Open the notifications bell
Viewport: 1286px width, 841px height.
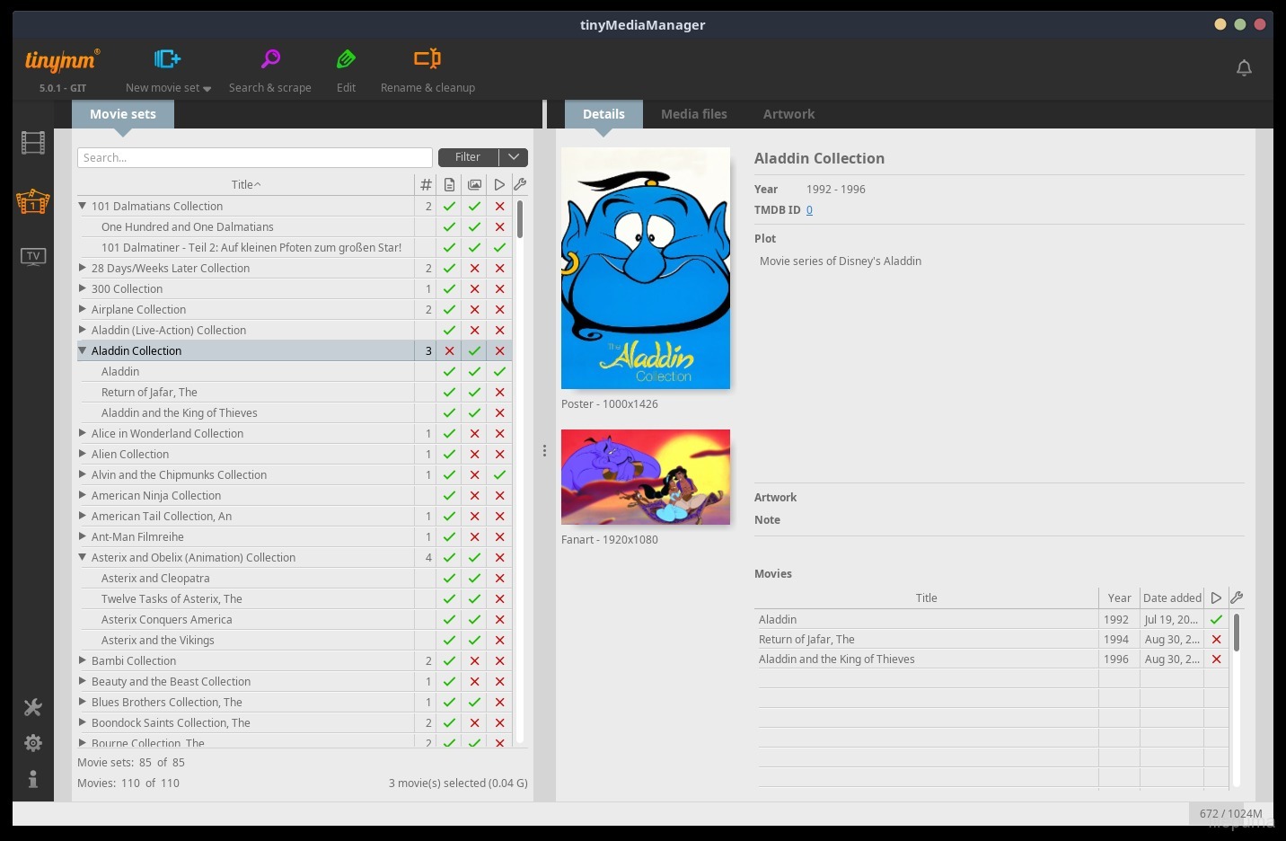click(1244, 68)
